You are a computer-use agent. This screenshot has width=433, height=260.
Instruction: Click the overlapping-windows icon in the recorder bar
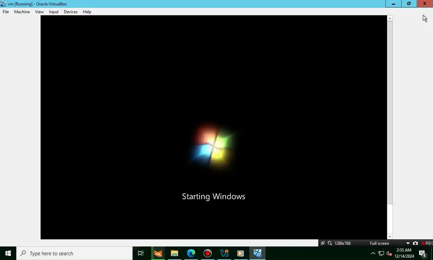tap(322, 243)
